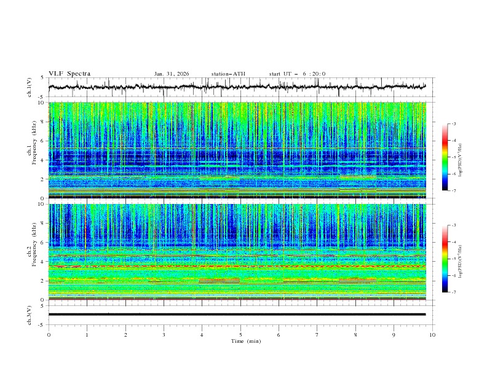487x376 pixels.
Task: Click the ch.1(V) waveform axis label
Action: [x=30, y=87]
